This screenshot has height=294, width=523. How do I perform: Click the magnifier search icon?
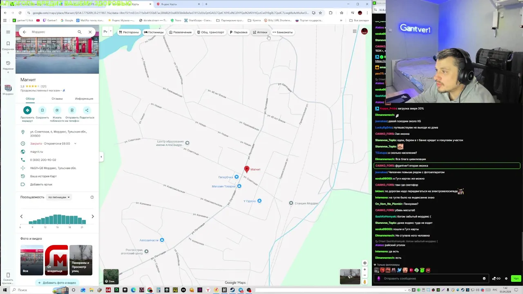click(x=80, y=32)
